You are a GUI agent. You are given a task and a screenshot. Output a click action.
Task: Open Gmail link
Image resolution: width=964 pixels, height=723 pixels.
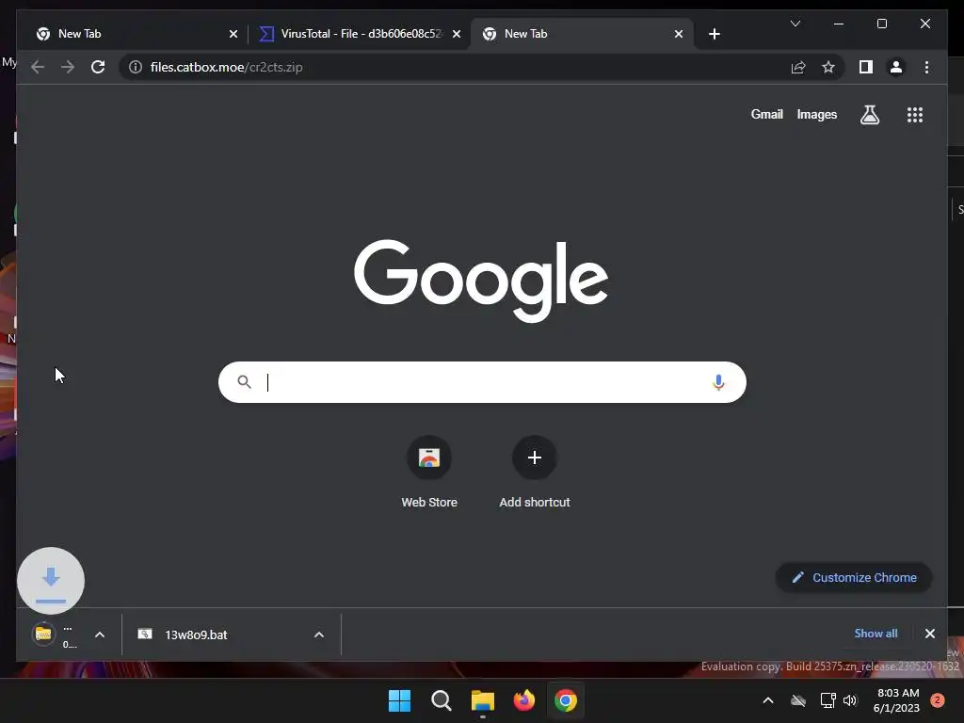click(766, 114)
